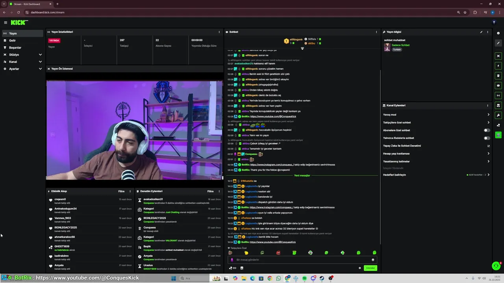Image resolution: width=504 pixels, height=283 pixels.
Task: Insert the yellow lemon emote
Action: [x=246, y=253]
